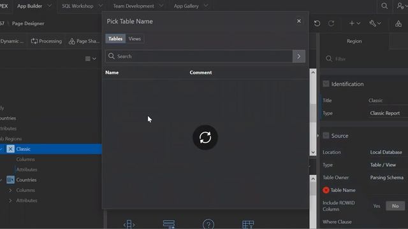Image resolution: width=408 pixels, height=229 pixels.
Task: Expand Attributes under Countries region
Action: pyautogui.click(x=10, y=200)
